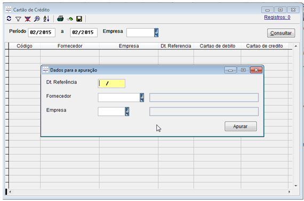Click the Apurar button
The image size is (304, 201).
coord(241,127)
